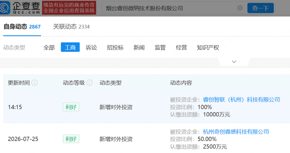Click the 企查查 brand name text

(x=26, y=6)
